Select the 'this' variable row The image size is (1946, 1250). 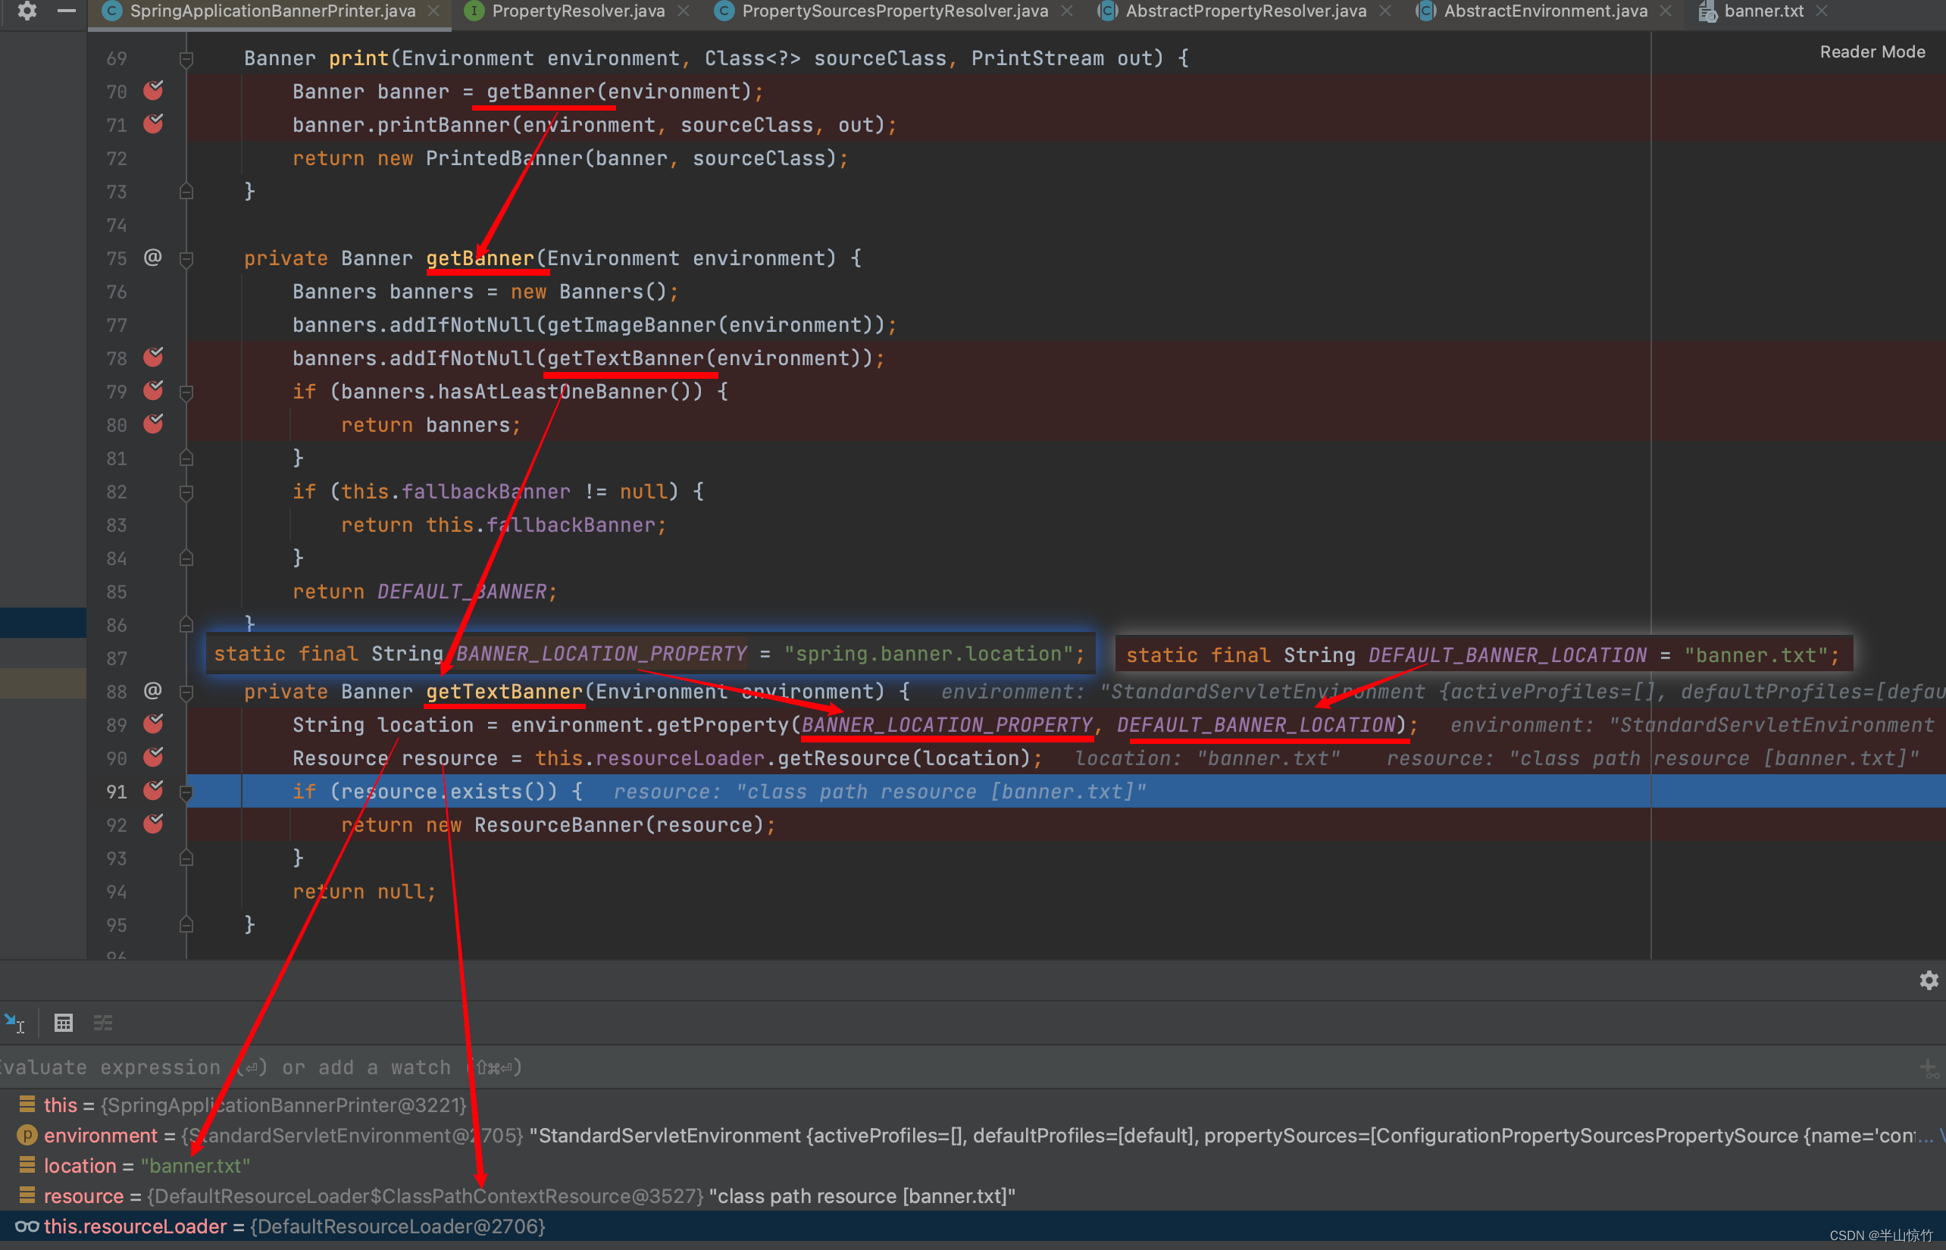tap(972, 1105)
